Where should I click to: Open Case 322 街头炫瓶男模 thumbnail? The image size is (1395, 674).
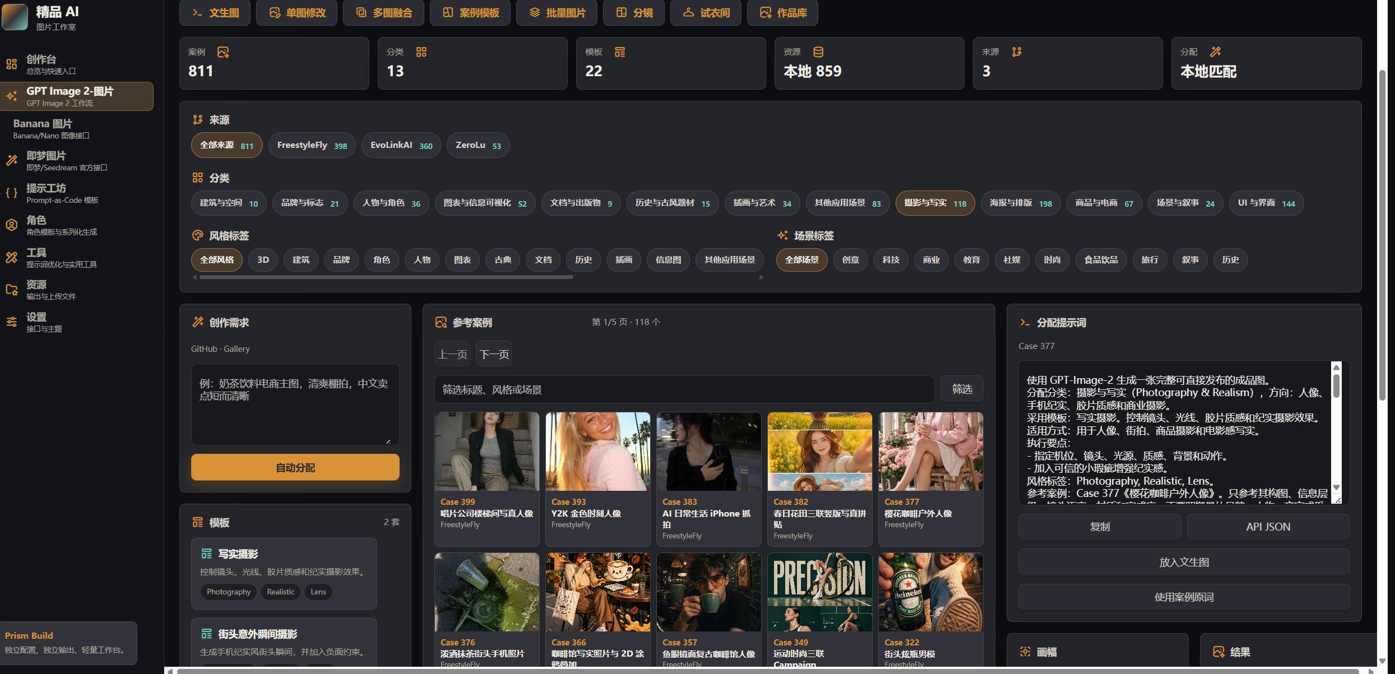(930, 592)
